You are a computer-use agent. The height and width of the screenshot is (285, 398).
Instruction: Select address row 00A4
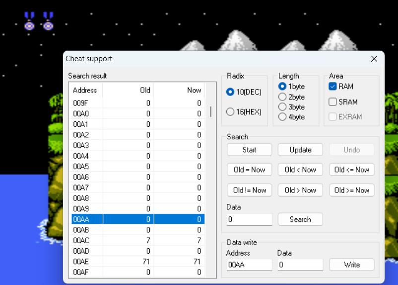(x=138, y=156)
